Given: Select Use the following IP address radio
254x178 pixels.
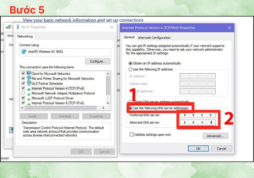Looking at the screenshot, I should [130, 70].
